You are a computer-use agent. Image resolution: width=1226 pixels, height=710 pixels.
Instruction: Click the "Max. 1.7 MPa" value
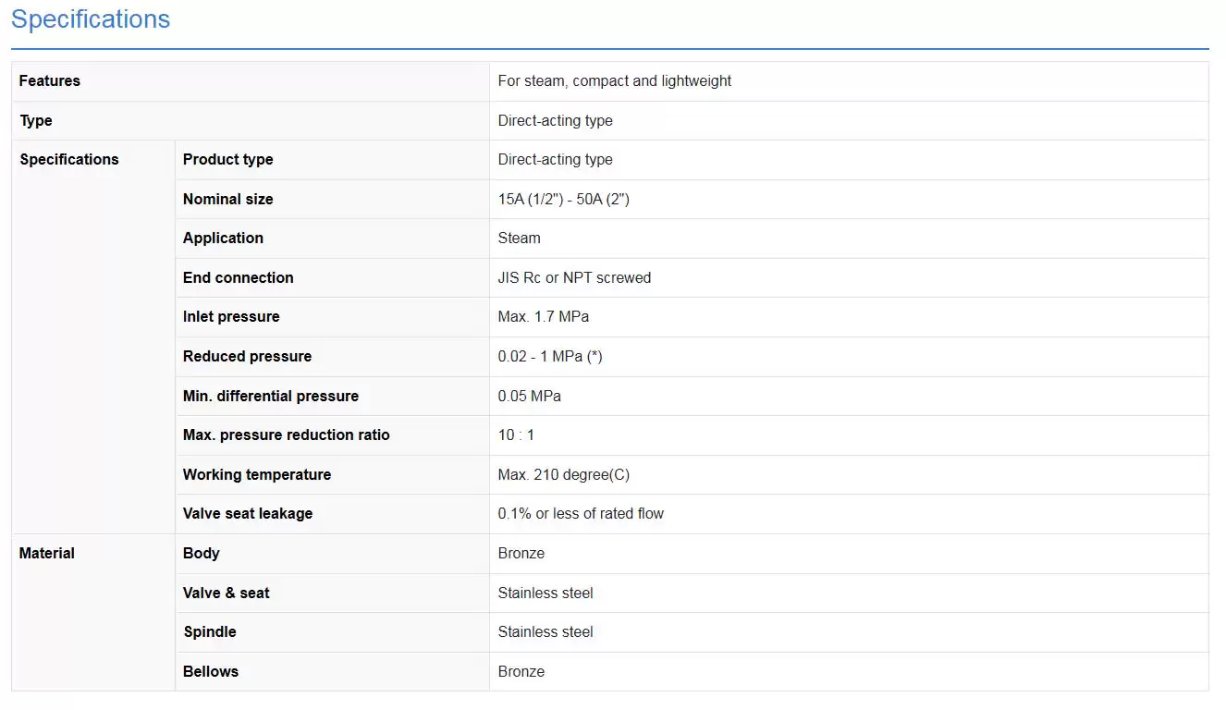pyautogui.click(x=544, y=317)
